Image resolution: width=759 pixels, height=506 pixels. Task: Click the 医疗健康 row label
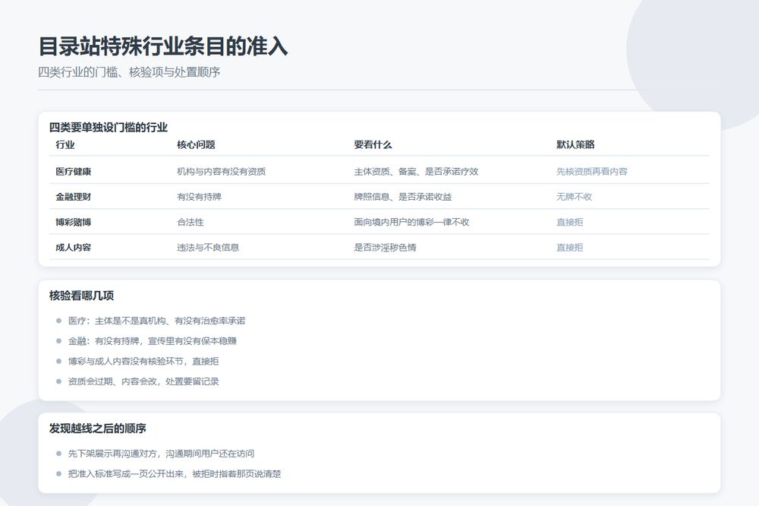pos(74,172)
